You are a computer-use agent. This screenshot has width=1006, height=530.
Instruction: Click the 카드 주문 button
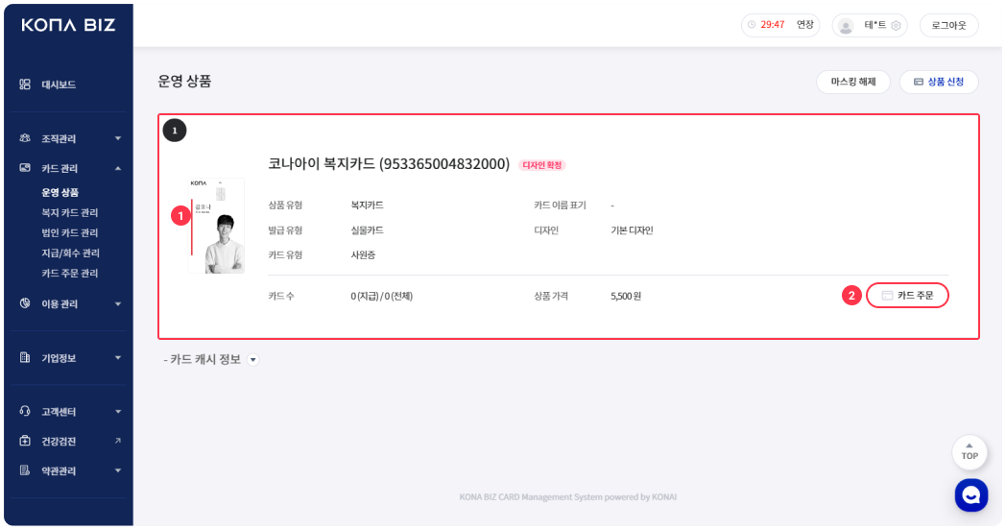[x=907, y=295]
